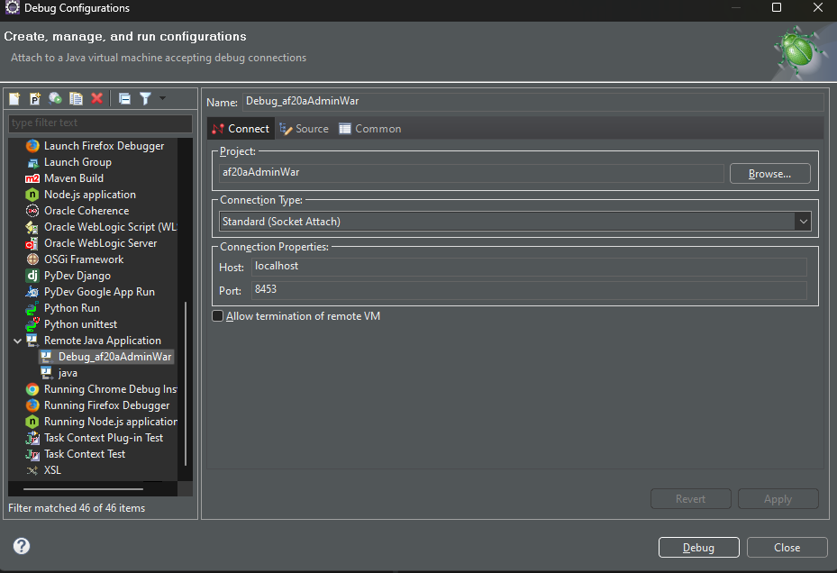Collapse the Remote Java Application node
This screenshot has width=837, height=573.
click(x=18, y=341)
